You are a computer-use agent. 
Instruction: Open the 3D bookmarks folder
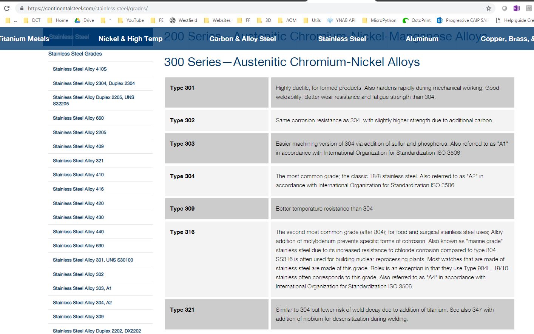(x=264, y=20)
